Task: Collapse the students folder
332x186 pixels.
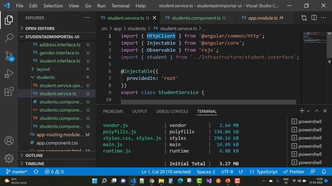Action: [46, 77]
